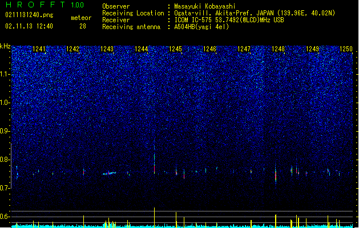Click the 1248 time marker
The image size is (359, 228).
pos(278,49)
